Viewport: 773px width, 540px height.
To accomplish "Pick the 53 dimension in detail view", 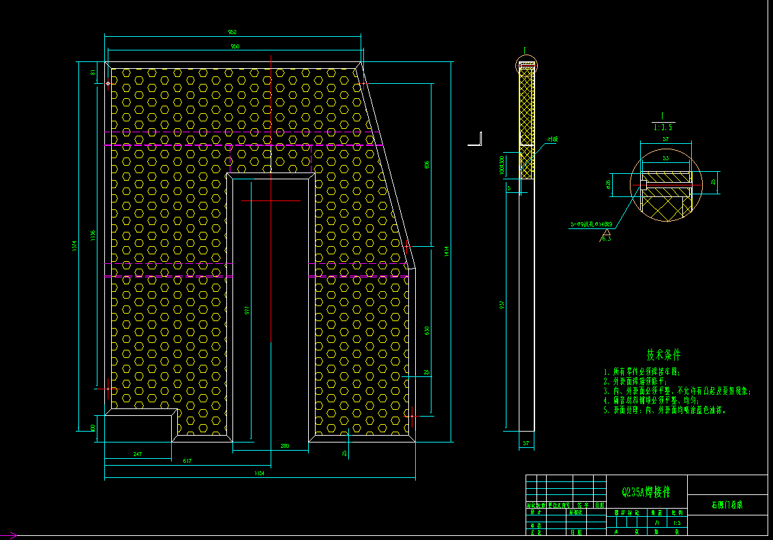I will (x=665, y=158).
